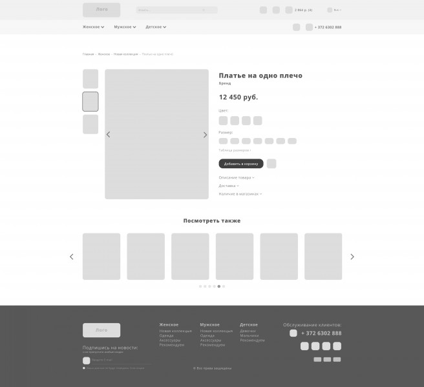The height and width of the screenshot is (387, 424).
Task: Click the wishlist icon next to Добавить в корзину
Action: click(x=271, y=164)
